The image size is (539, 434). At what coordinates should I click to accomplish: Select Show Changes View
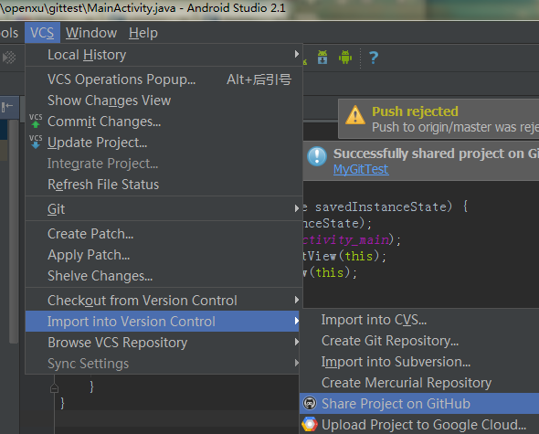coord(164,101)
